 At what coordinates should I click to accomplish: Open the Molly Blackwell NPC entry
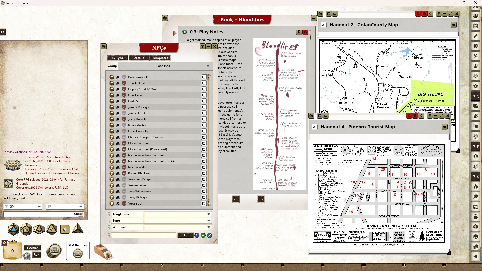[x=139, y=143]
